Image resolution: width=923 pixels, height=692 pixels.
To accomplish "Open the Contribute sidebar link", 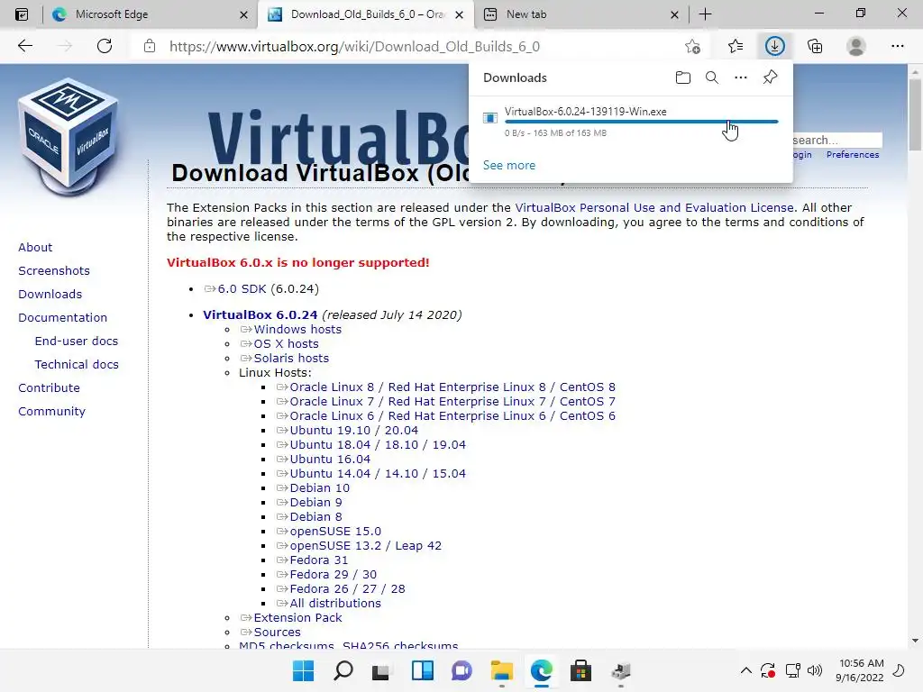I will point(49,388).
